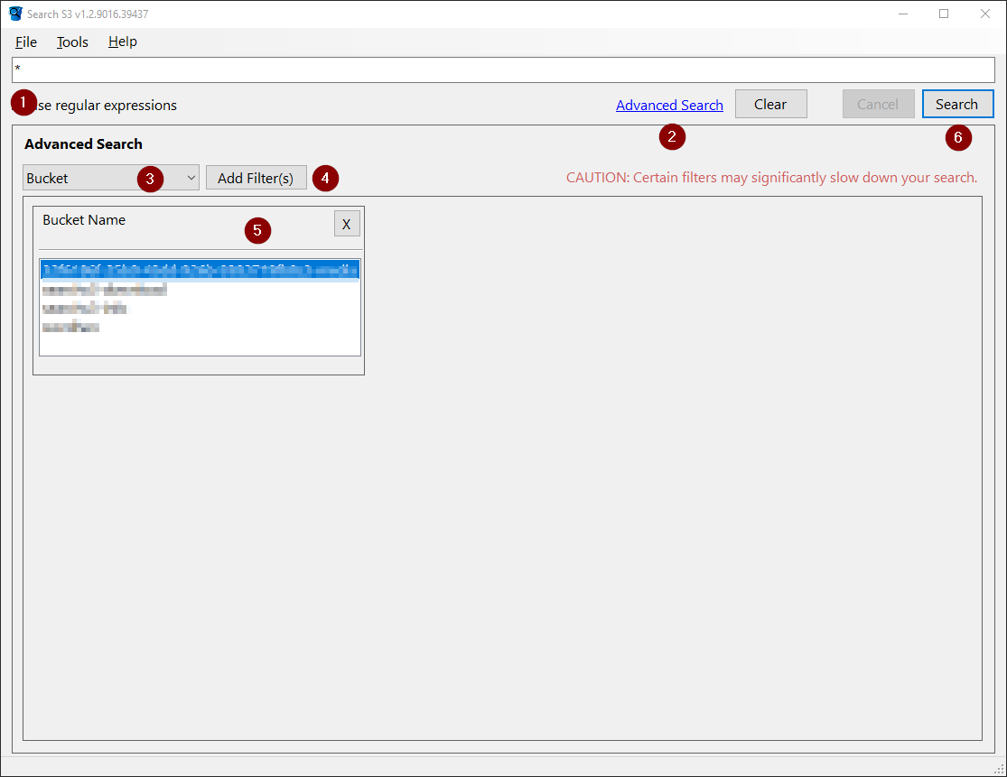Close the Search S3 window

[985, 14]
